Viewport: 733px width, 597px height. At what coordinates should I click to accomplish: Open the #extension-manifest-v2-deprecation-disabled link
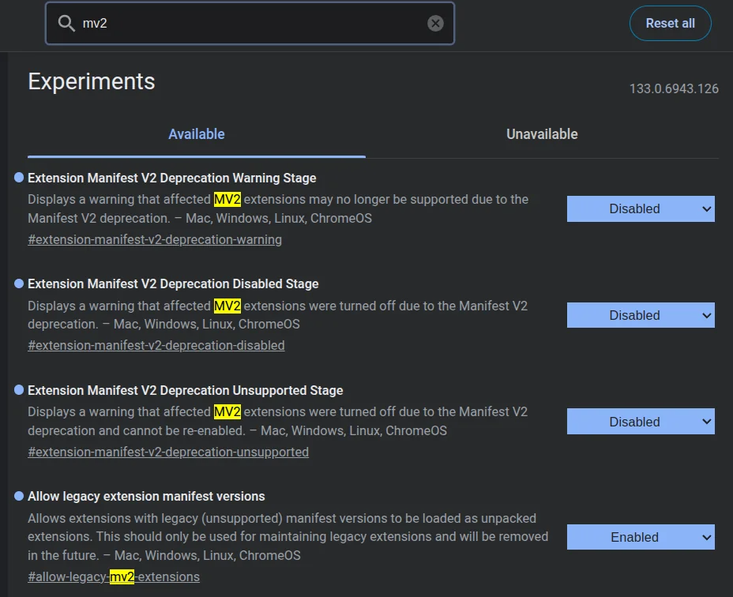pos(156,345)
